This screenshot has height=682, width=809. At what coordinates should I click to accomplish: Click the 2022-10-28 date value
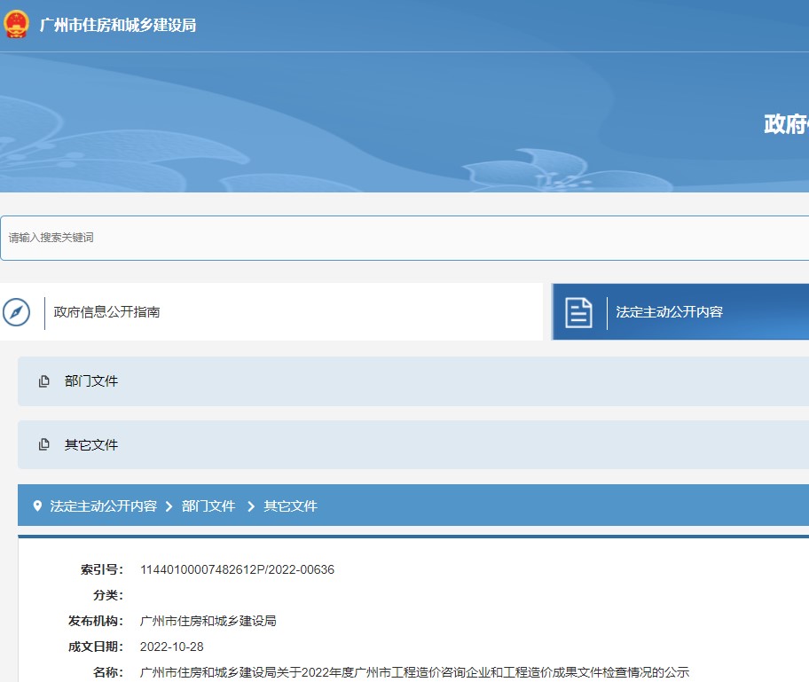coord(172,647)
